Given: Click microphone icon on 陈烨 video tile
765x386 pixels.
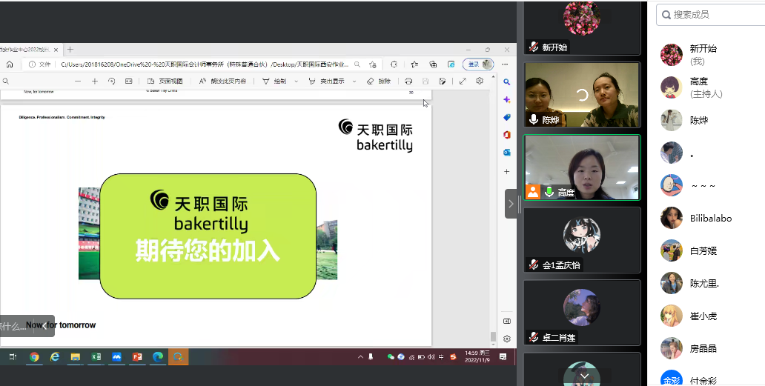Looking at the screenshot, I should [534, 119].
